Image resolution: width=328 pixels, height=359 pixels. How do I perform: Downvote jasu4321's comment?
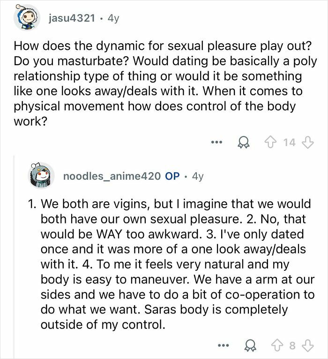coord(308,142)
